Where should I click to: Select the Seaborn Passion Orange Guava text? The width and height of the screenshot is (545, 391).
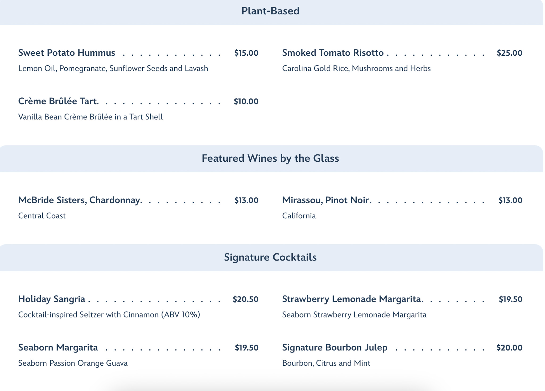73,363
